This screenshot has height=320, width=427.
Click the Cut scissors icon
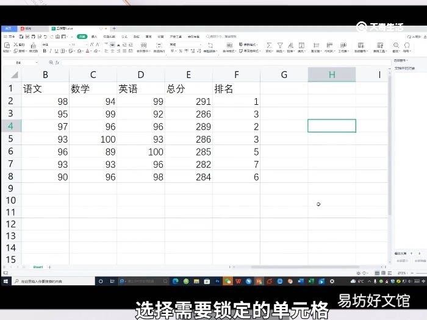coord(15,44)
